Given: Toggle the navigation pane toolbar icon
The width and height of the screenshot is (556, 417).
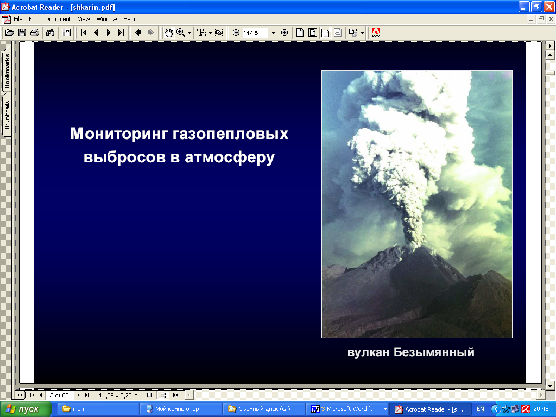Looking at the screenshot, I should click(x=66, y=33).
